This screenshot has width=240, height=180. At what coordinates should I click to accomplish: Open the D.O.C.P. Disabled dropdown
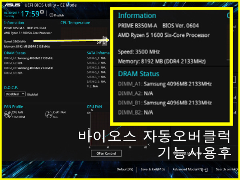(15, 94)
